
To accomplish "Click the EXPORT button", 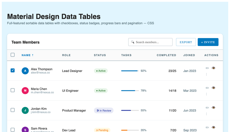I will coord(186,42).
